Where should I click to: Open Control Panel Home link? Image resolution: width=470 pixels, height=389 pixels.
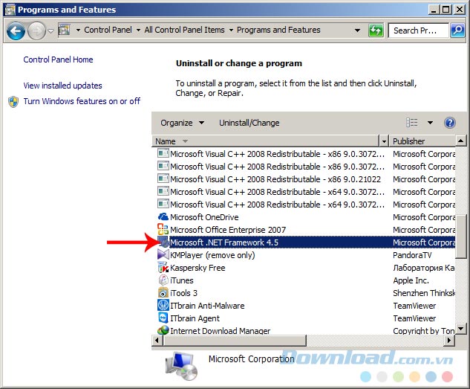coord(58,60)
